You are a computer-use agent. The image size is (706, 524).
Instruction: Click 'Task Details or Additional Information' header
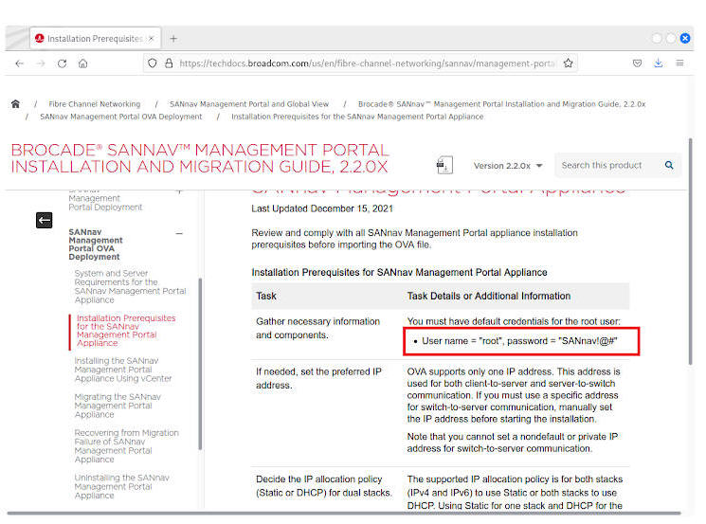pos(489,297)
